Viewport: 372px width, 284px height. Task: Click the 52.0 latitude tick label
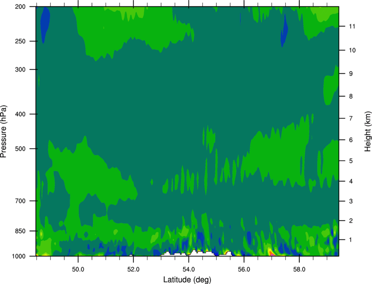point(133,270)
